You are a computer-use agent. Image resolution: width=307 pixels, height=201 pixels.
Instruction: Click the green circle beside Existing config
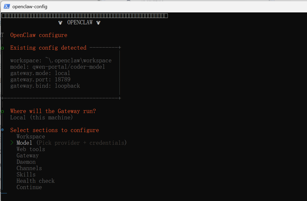(2, 48)
